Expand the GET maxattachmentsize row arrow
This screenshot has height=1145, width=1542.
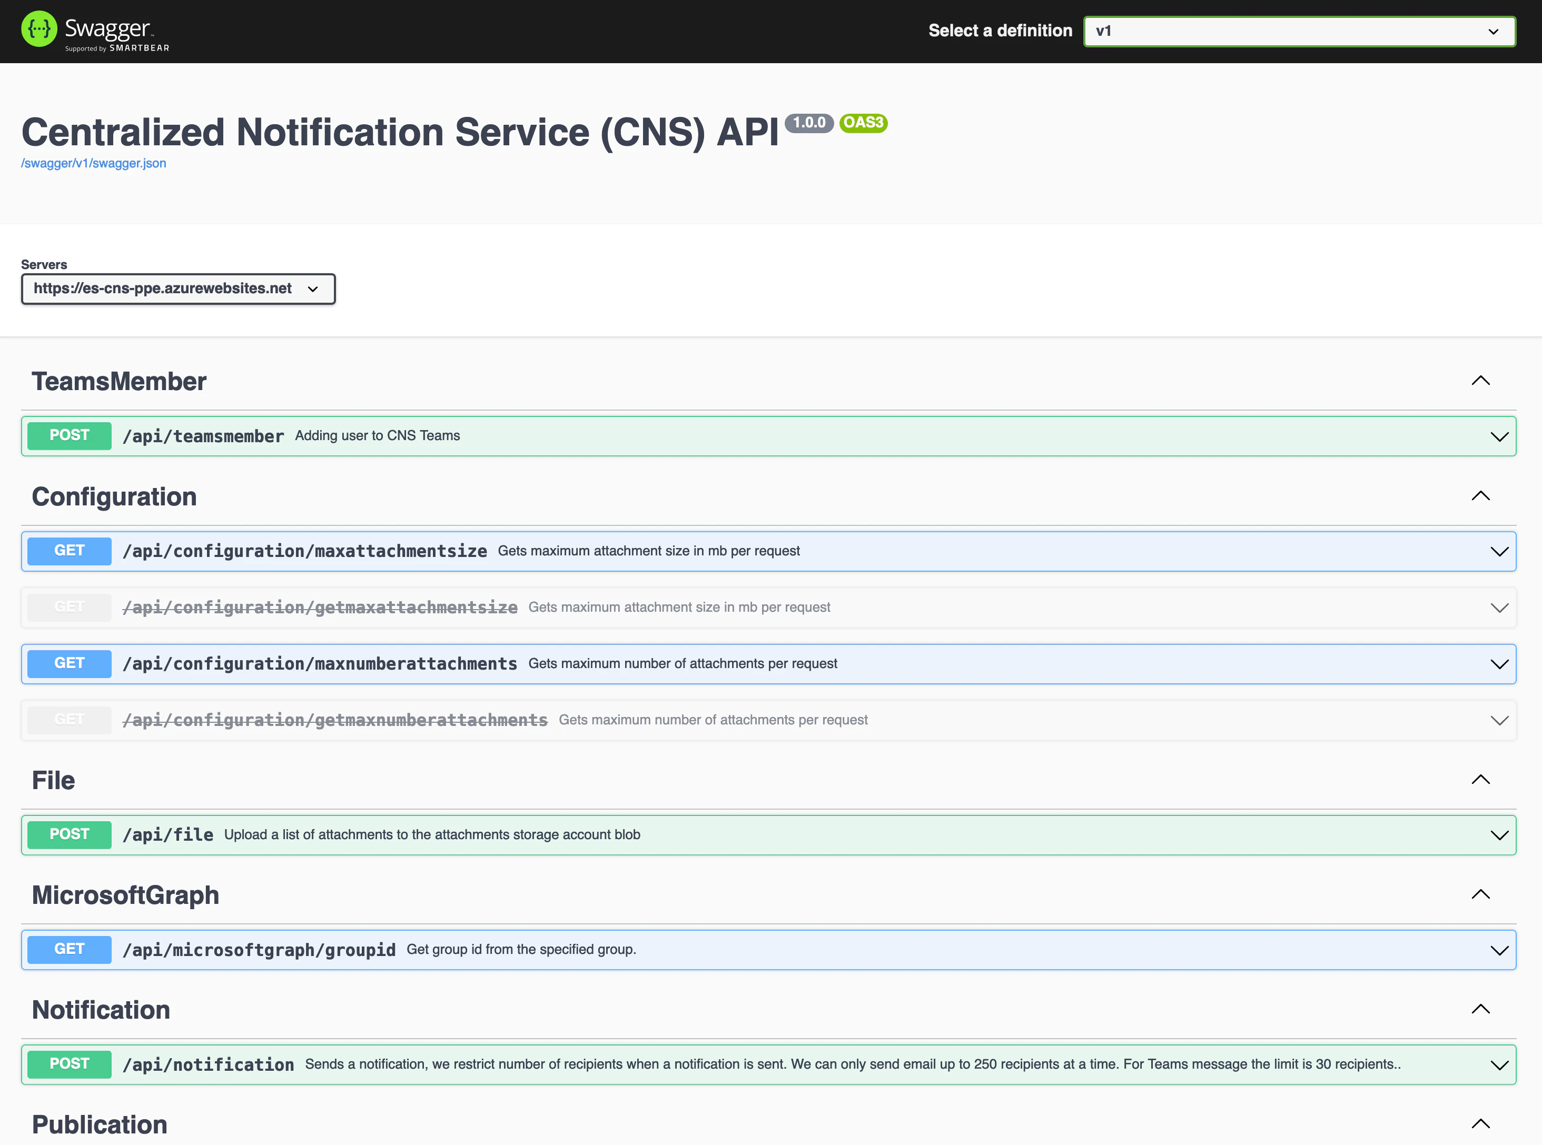(x=1499, y=552)
